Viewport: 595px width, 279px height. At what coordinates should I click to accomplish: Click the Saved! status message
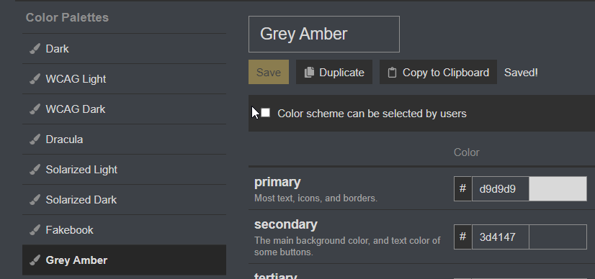point(521,73)
